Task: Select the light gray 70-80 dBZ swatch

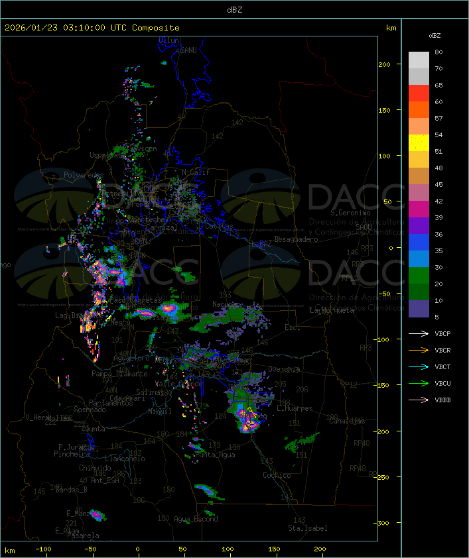Action: tap(419, 60)
